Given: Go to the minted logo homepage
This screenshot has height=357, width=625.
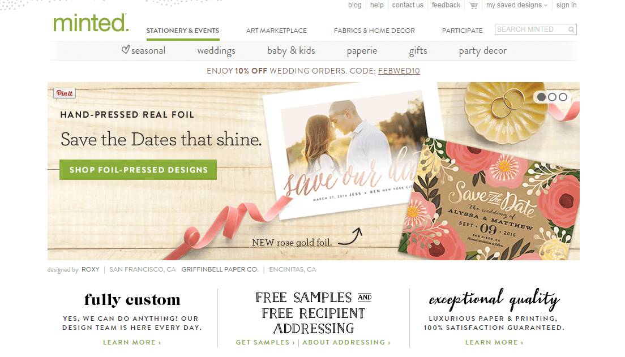Looking at the screenshot, I should click(x=91, y=23).
